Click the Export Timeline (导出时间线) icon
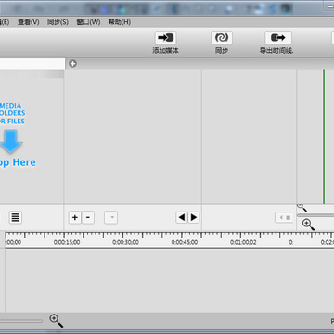The height and width of the screenshot is (334, 334). coord(278,38)
